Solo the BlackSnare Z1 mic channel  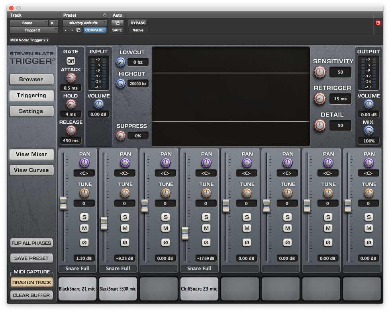point(84,217)
